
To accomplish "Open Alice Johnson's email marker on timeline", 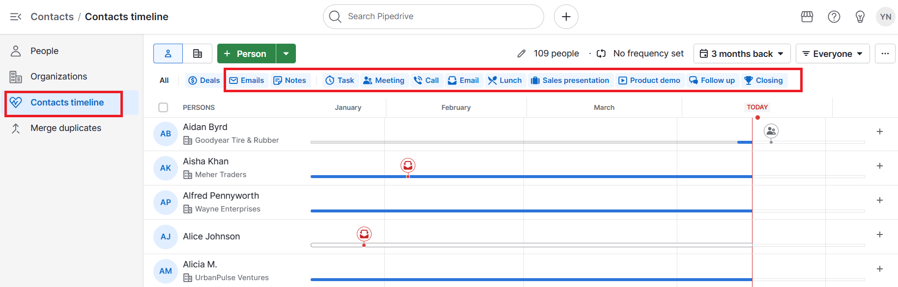I will click(x=364, y=235).
